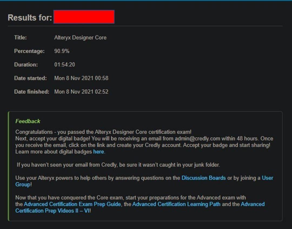Click the Results for heading
Image resolution: width=292 pixels, height=229 pixels.
pos(30,17)
